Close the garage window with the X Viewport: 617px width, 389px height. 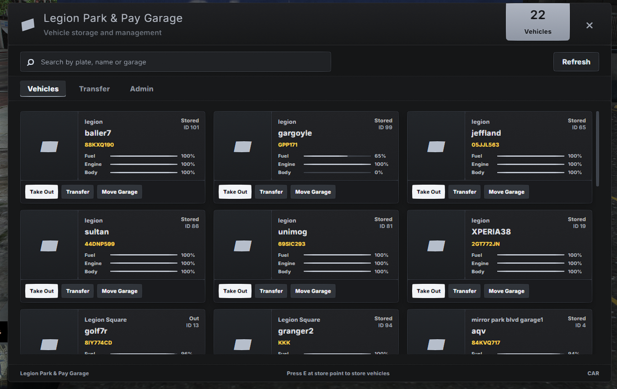[x=590, y=26]
